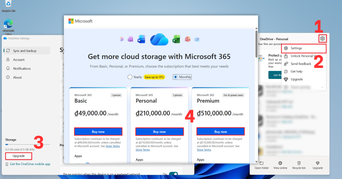Click Open folder in OneDrive flyout footer
This screenshot has width=342, height=179.
tap(262, 165)
